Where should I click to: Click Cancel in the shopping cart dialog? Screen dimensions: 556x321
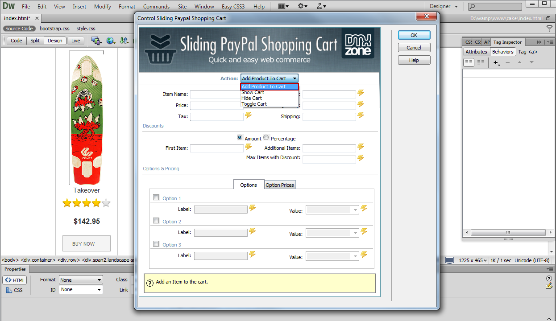coord(414,48)
